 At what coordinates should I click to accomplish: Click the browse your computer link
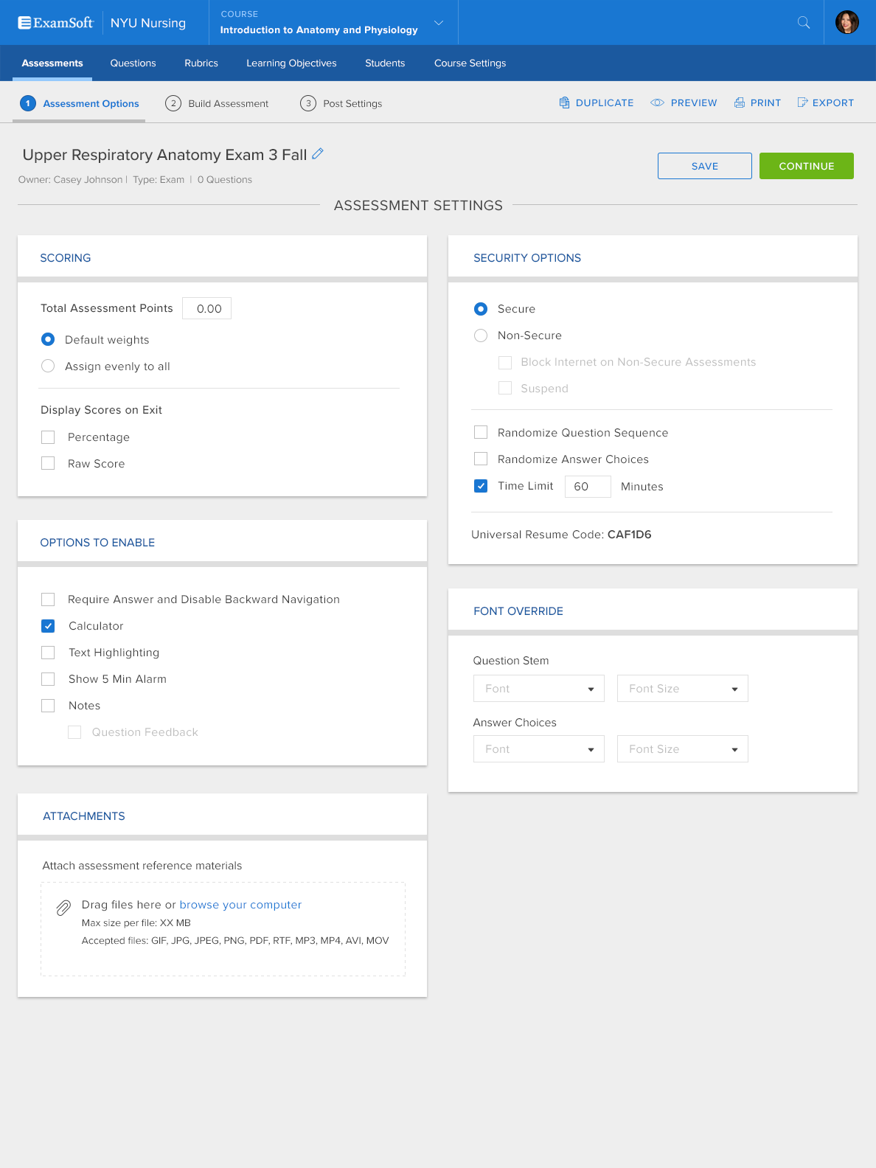coord(240,905)
